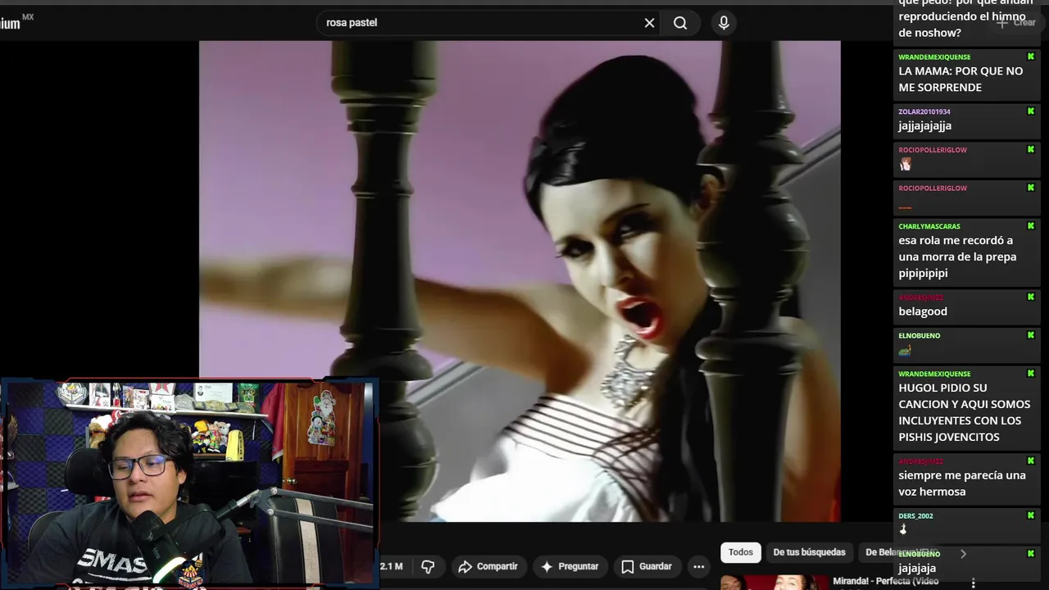Click the sparkle icon on Preguntar
This screenshot has height=590, width=1049.
[x=547, y=566]
